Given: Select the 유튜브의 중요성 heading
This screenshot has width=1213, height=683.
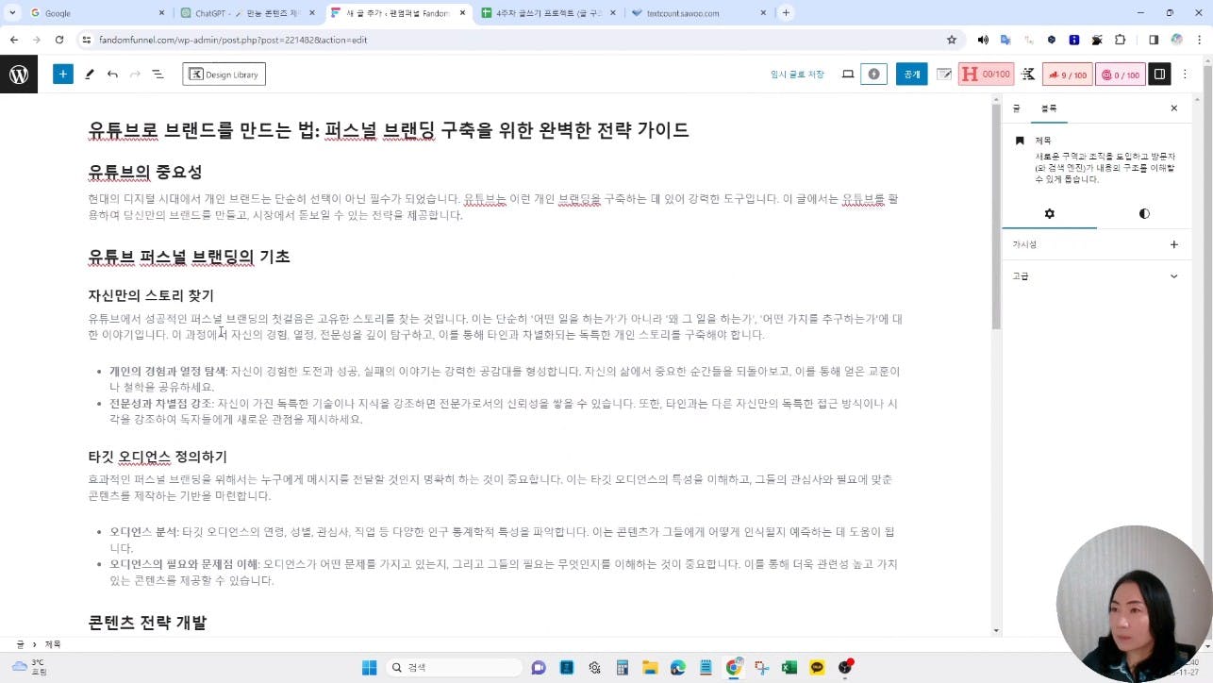Looking at the screenshot, I should [x=145, y=172].
